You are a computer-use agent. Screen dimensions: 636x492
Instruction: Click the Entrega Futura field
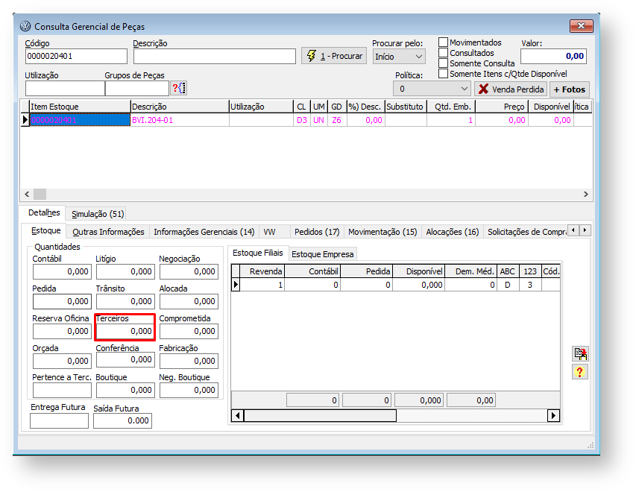[59, 420]
